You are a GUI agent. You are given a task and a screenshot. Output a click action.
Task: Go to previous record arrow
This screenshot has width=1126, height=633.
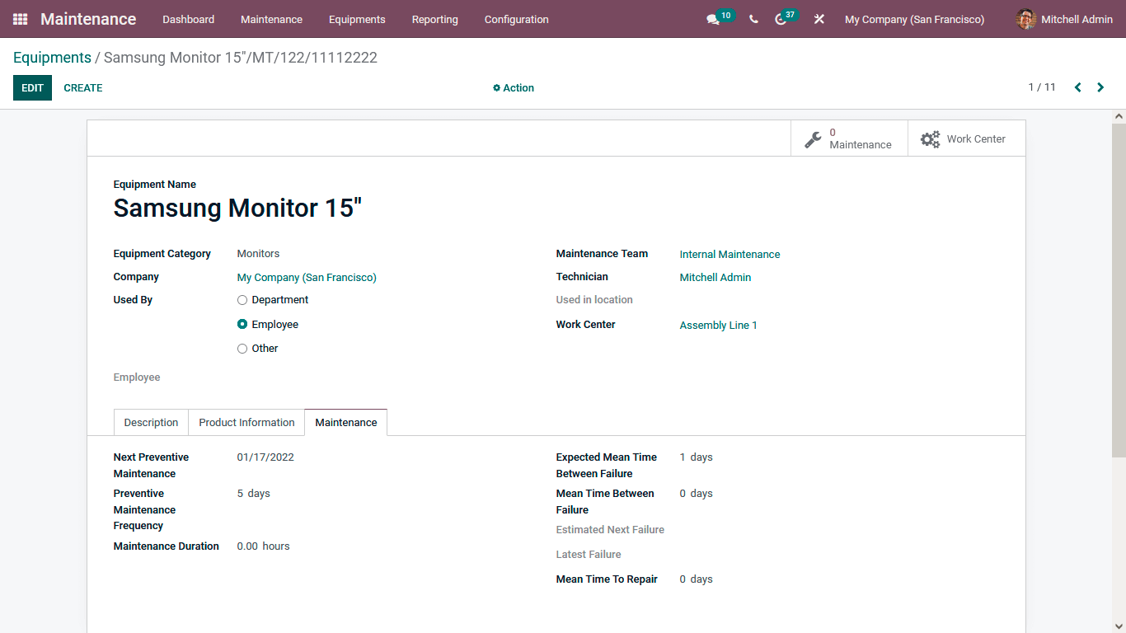tap(1077, 87)
